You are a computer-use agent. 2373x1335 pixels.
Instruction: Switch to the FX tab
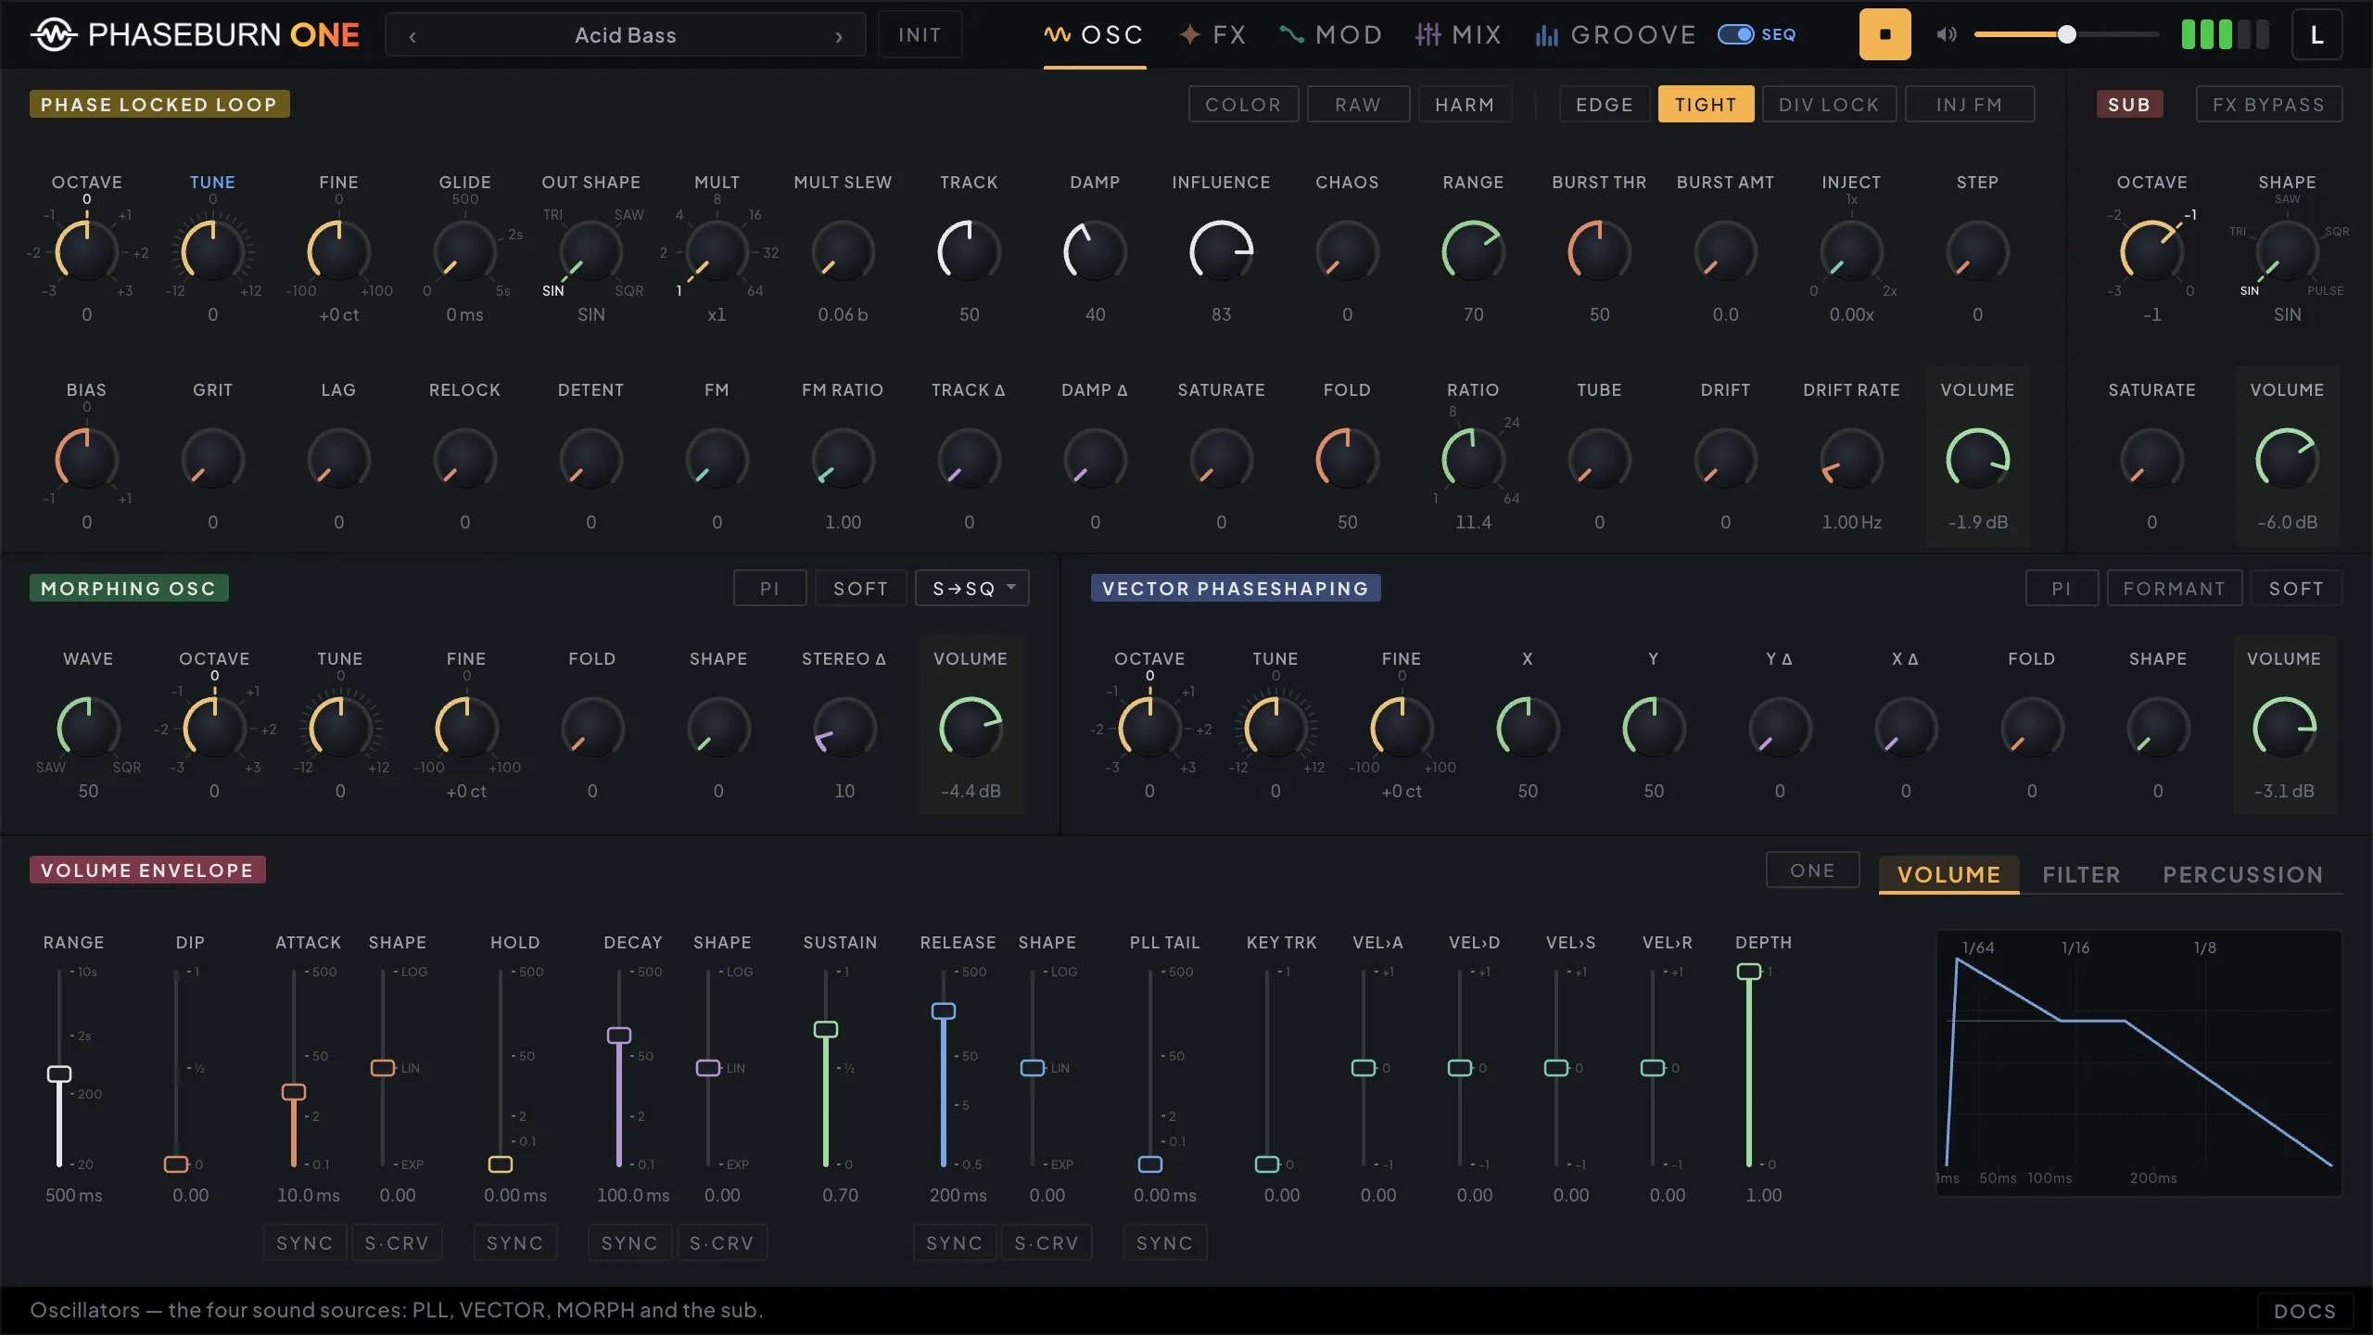tap(1212, 35)
